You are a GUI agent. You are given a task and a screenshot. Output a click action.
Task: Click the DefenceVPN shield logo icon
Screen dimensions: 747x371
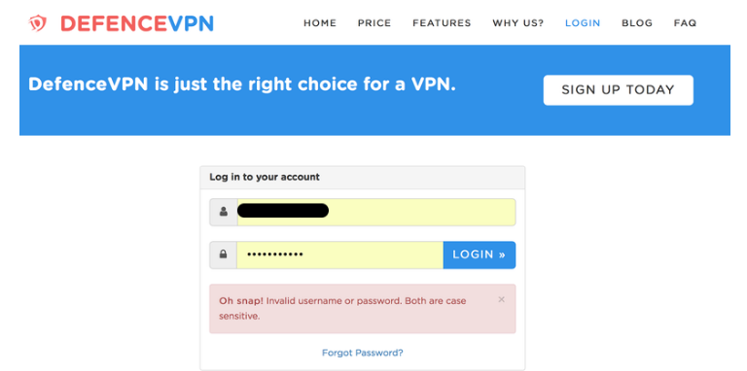coord(37,23)
